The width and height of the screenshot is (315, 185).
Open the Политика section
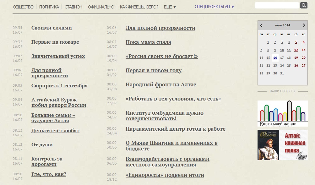point(49,7)
